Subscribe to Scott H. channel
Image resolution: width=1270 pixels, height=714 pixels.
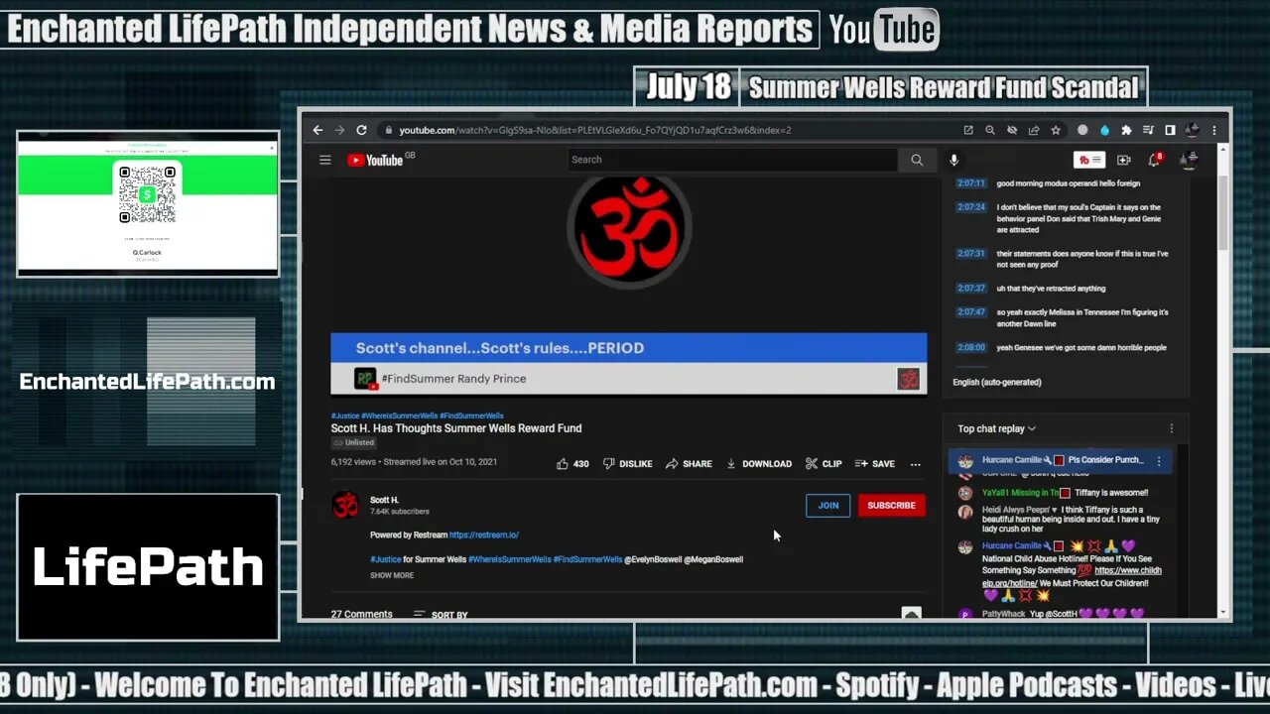pos(891,505)
